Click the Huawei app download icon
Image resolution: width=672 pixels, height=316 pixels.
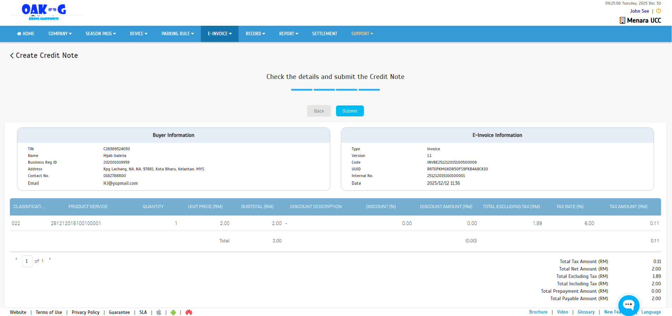189,312
